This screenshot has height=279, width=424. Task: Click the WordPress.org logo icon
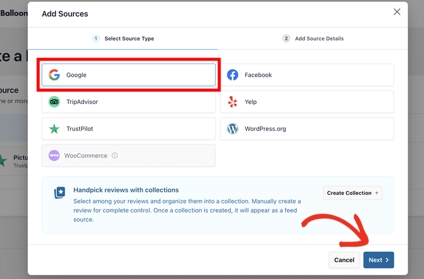233,129
